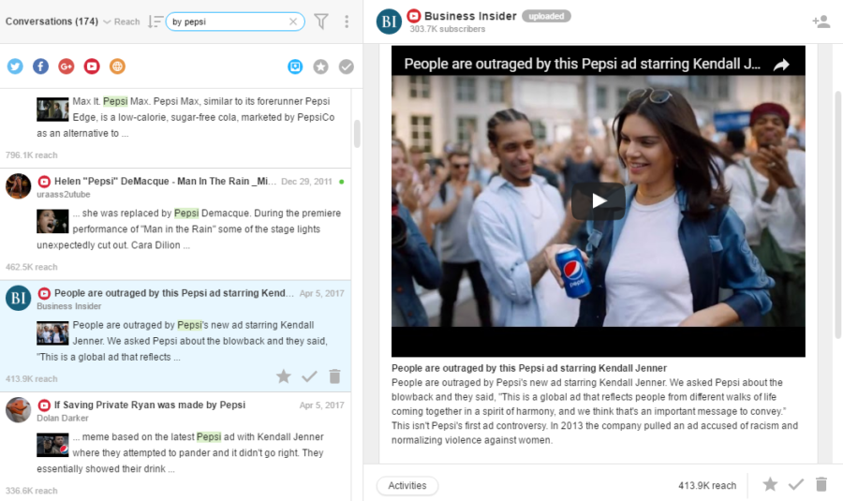Click the sort order icon

tap(155, 22)
